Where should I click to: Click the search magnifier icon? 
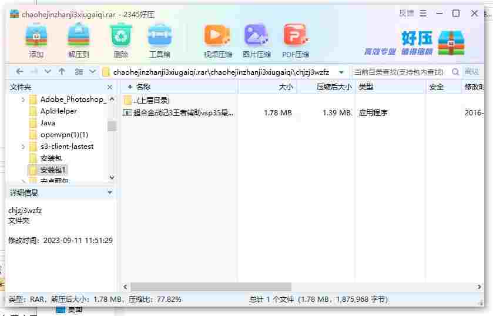pos(455,72)
